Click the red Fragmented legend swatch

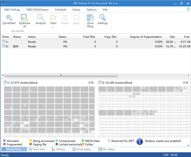(4, 144)
